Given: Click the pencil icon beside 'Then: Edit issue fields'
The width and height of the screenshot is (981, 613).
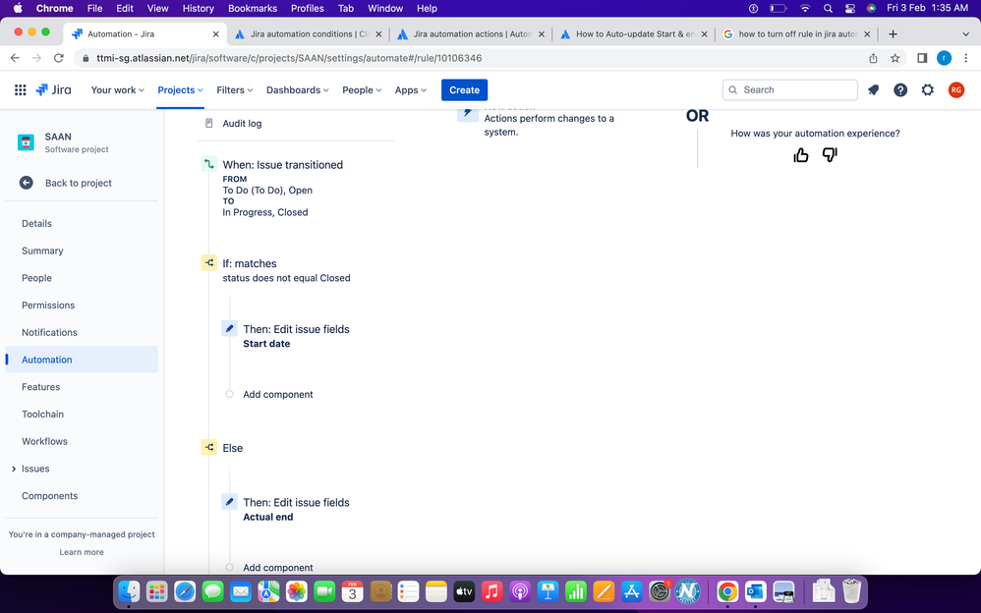Looking at the screenshot, I should 229,328.
